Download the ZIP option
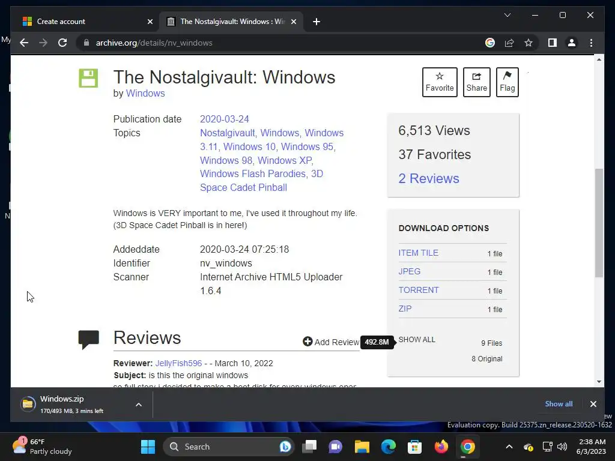Viewport: 615px width, 461px height. pyautogui.click(x=405, y=309)
